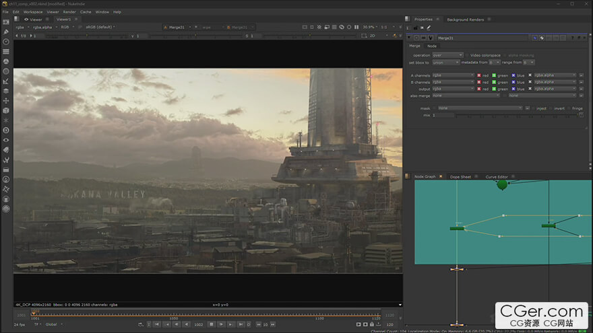Image resolution: width=593 pixels, height=333 pixels.
Task: Open the set bbox to union dropdown
Action: click(x=445, y=63)
